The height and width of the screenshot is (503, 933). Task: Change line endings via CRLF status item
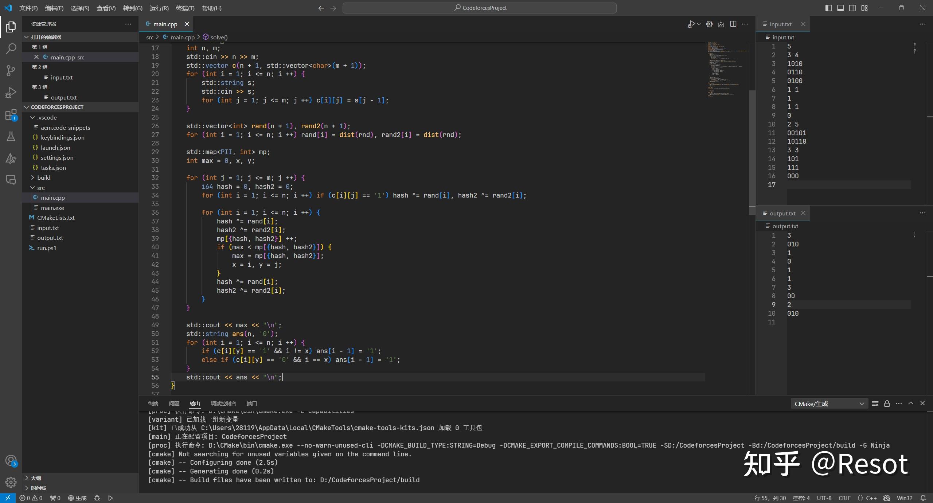tap(845, 498)
